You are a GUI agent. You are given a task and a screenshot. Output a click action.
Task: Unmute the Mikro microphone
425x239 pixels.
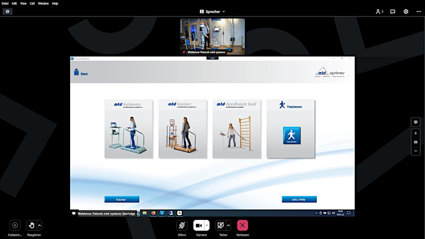click(x=182, y=225)
